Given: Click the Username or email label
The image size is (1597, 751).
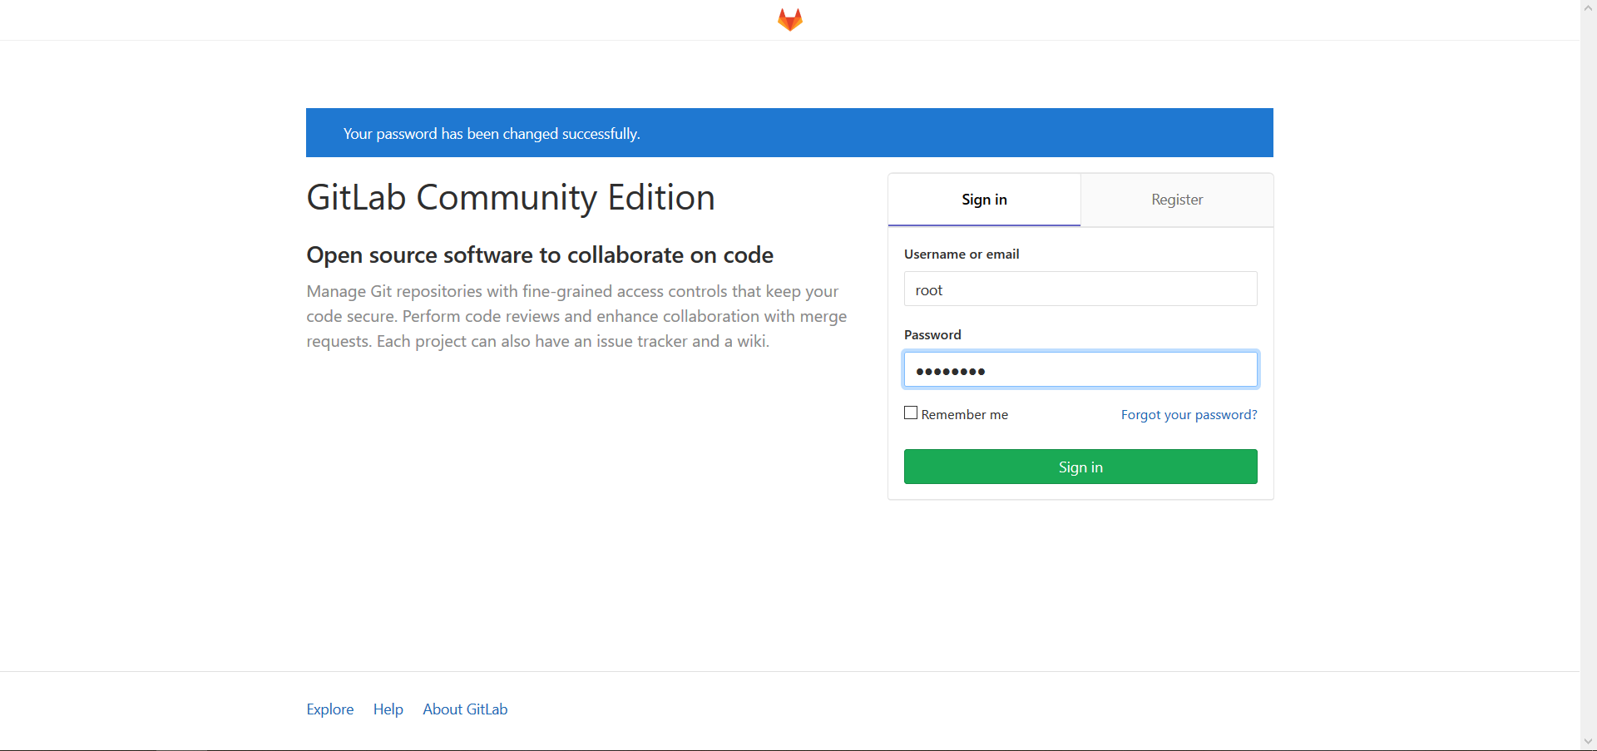Looking at the screenshot, I should [x=962, y=254].
